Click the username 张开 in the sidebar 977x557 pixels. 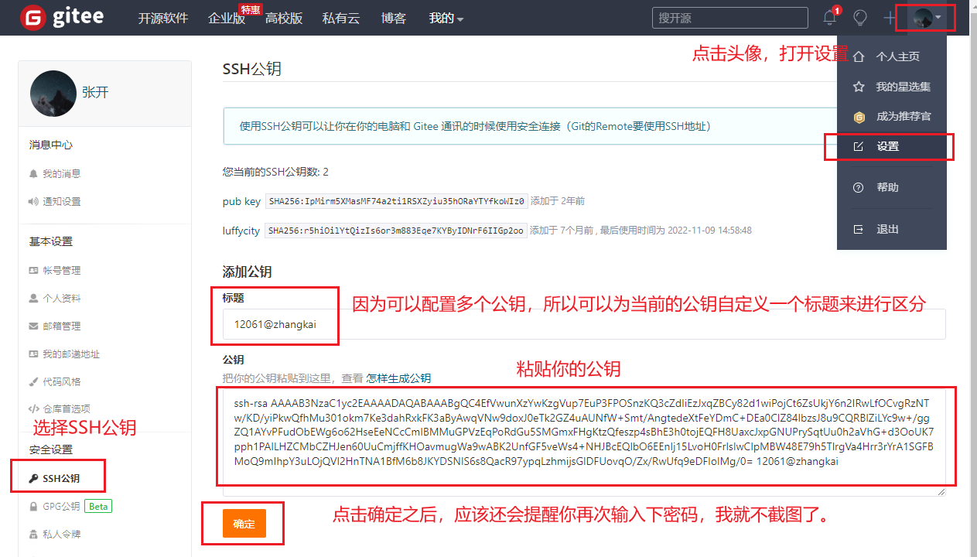pyautogui.click(x=95, y=93)
